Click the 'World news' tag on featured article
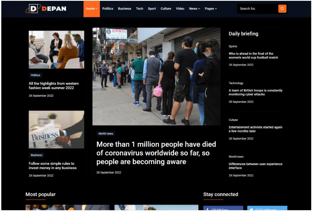312x211 pixels. tap(106, 134)
